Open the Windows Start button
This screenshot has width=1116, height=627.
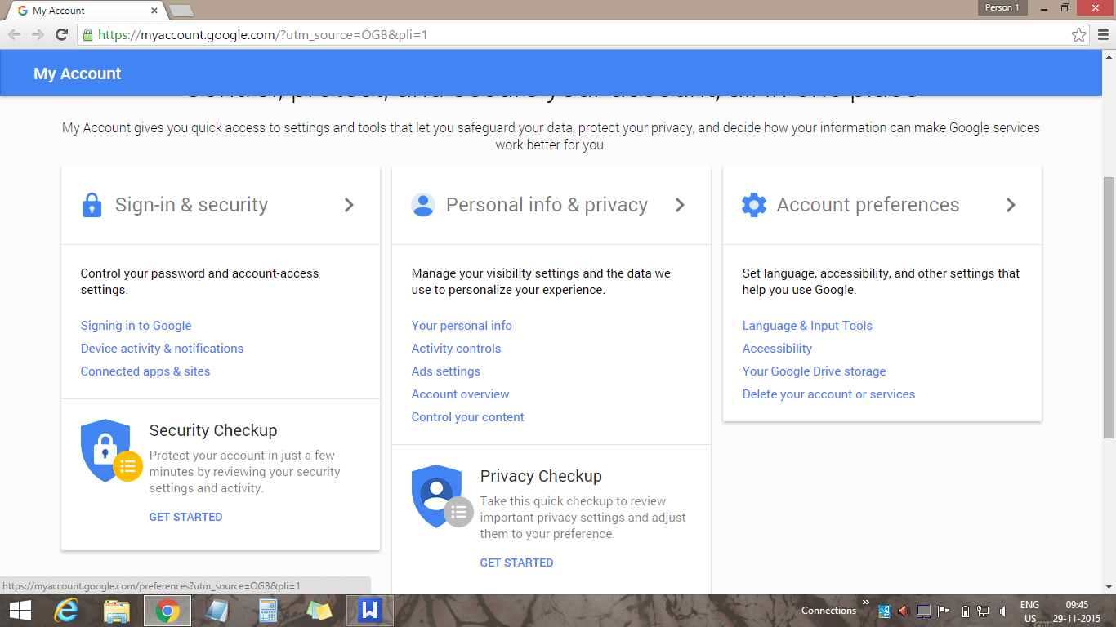20,611
